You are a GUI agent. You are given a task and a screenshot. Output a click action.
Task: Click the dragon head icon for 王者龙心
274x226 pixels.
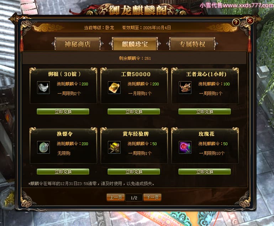click(185, 88)
